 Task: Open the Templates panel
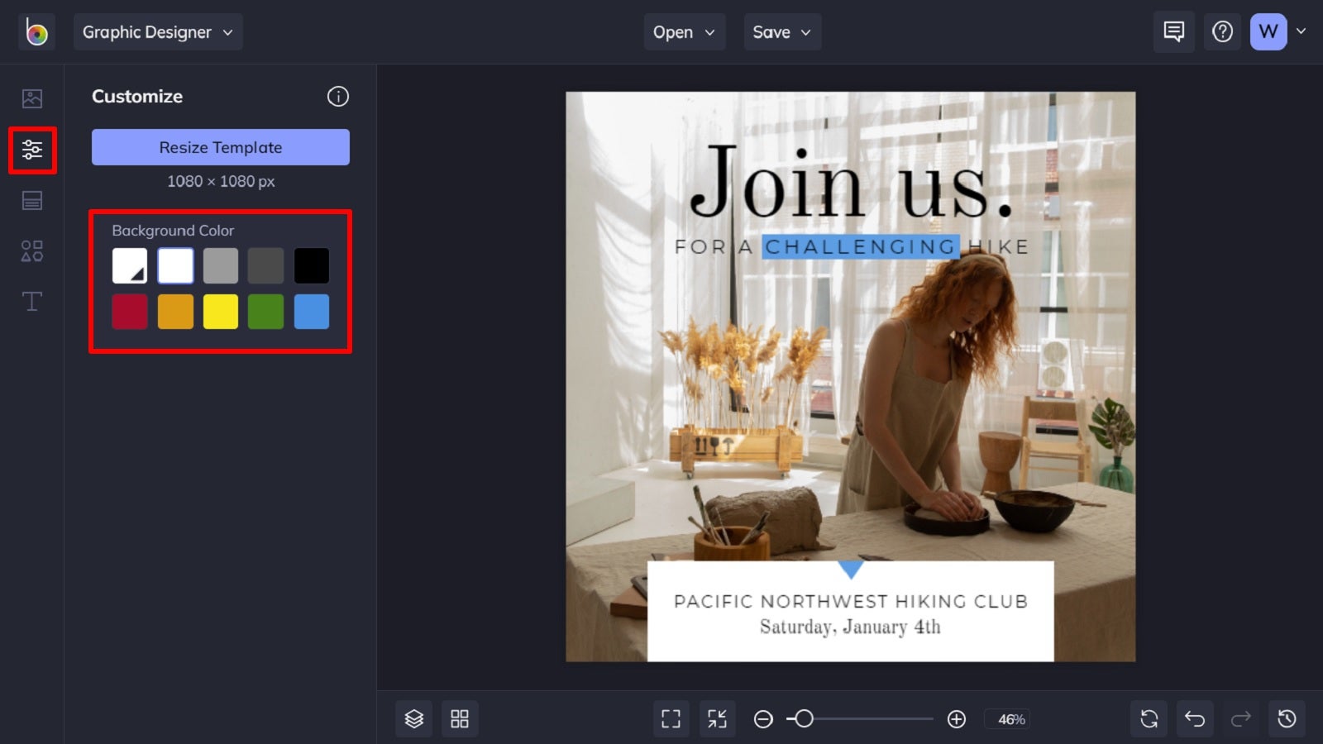pyautogui.click(x=31, y=200)
